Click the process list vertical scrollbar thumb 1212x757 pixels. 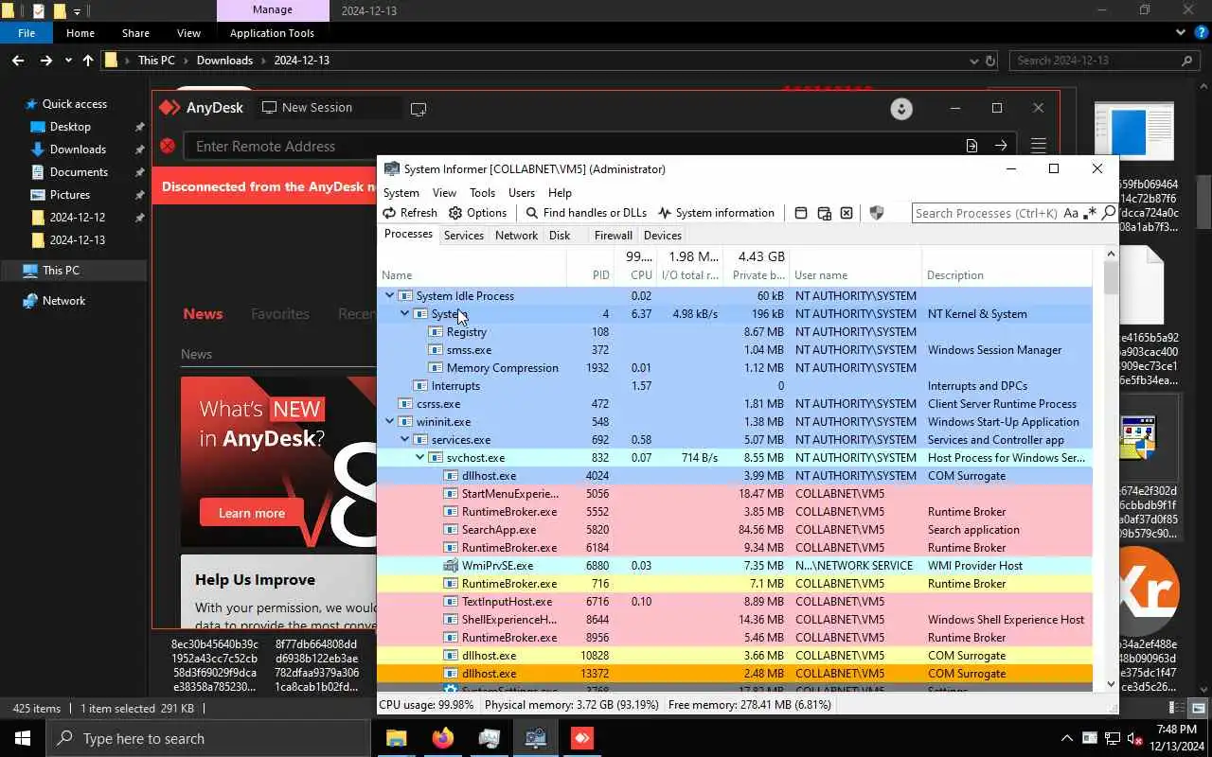(x=1111, y=276)
